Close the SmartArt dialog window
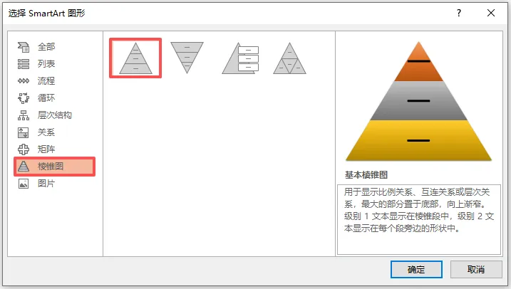Image resolution: width=511 pixels, height=289 pixels. pos(491,13)
